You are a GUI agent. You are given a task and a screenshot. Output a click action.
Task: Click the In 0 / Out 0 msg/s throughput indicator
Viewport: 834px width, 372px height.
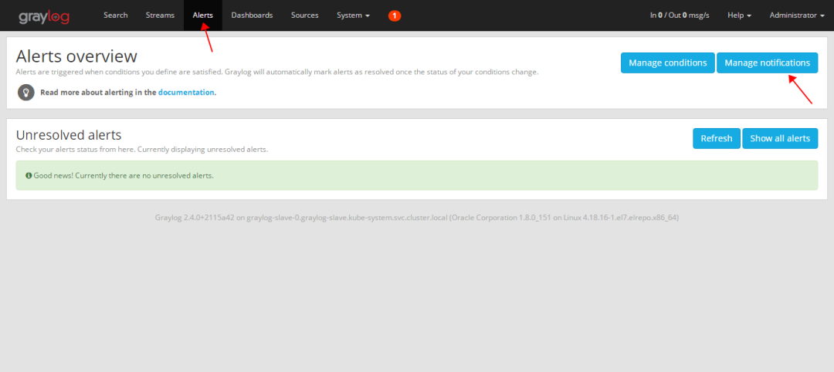coord(680,15)
